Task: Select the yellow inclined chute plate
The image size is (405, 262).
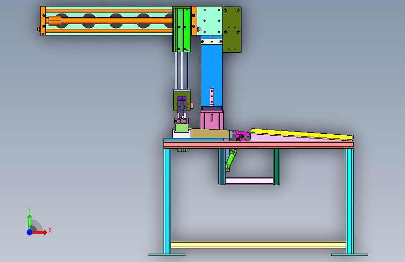Action: (301, 134)
